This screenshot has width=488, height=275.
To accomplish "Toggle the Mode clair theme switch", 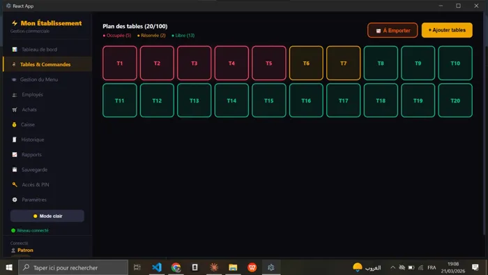I will 47,216.
